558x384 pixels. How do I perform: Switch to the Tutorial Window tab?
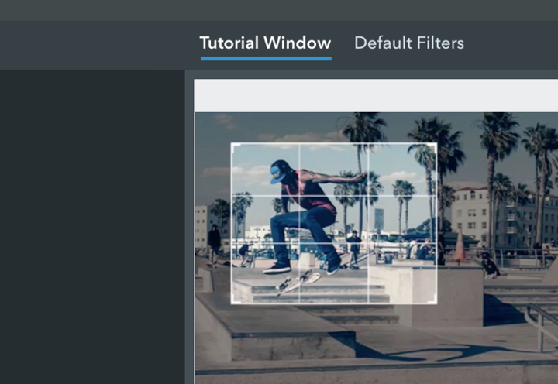(266, 43)
